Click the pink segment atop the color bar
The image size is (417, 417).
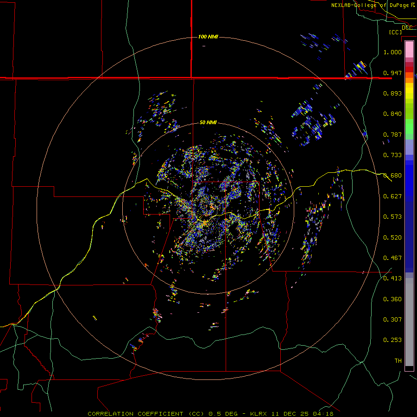[x=409, y=50]
